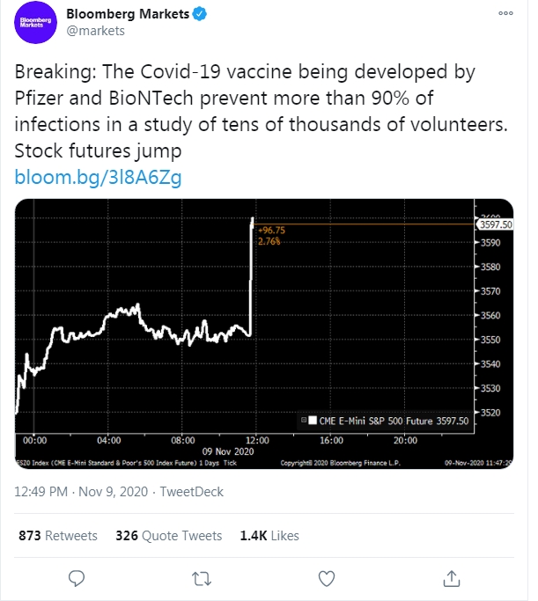Viewport: 538px width, 601px height.
Task: Open the bloom.bg/3l8A6Zg link
Action: point(98,177)
